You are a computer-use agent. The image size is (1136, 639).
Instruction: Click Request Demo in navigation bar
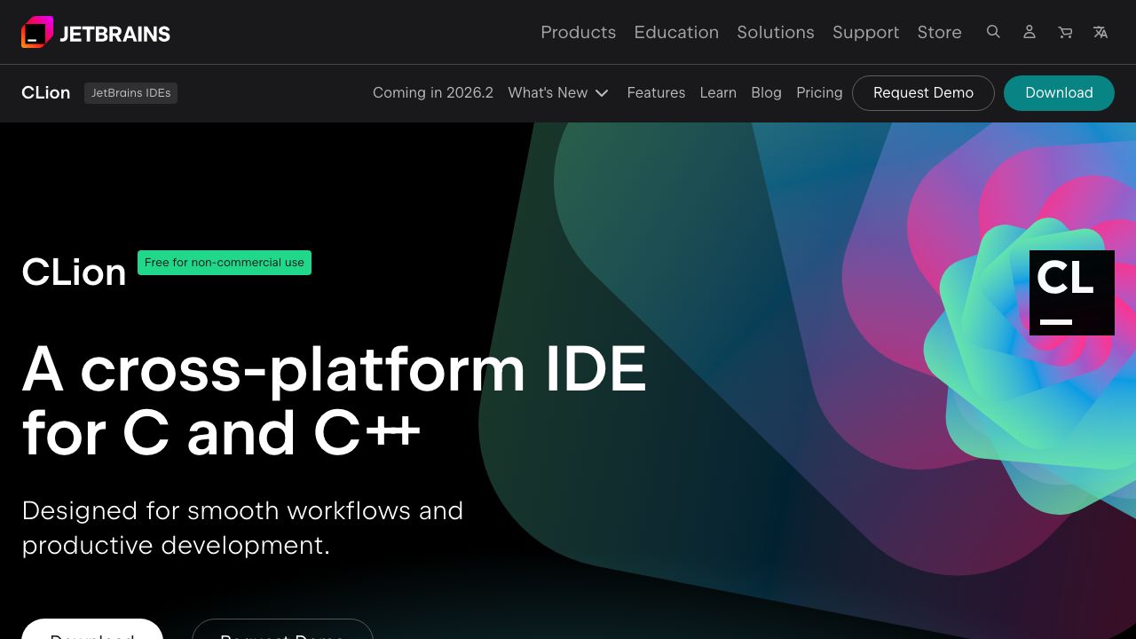(923, 93)
